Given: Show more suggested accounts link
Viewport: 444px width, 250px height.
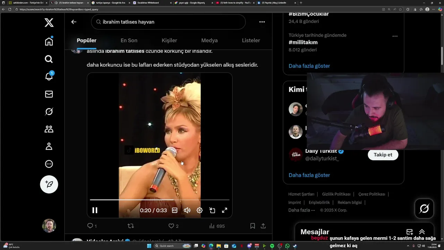Looking at the screenshot, I should [x=309, y=175].
